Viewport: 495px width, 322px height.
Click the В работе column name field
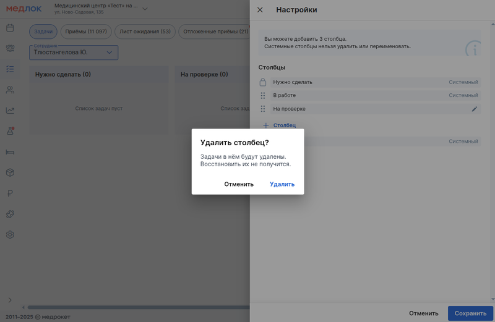(x=376, y=95)
